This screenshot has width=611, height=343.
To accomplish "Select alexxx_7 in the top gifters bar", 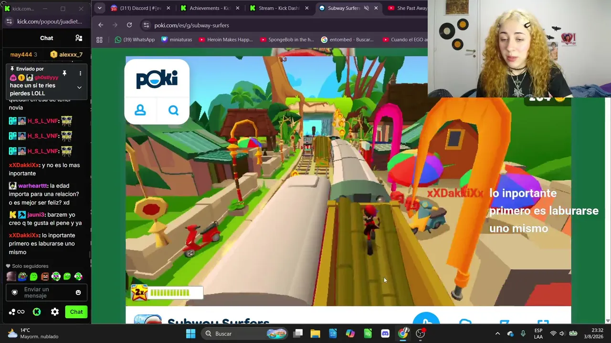I will (x=66, y=55).
